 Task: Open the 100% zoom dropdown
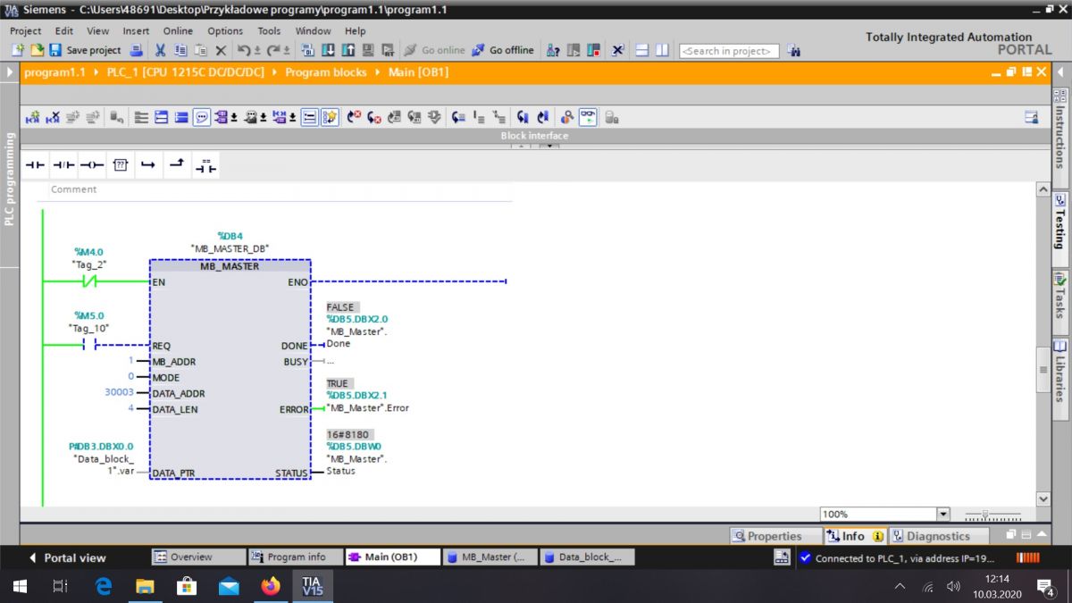(x=943, y=515)
